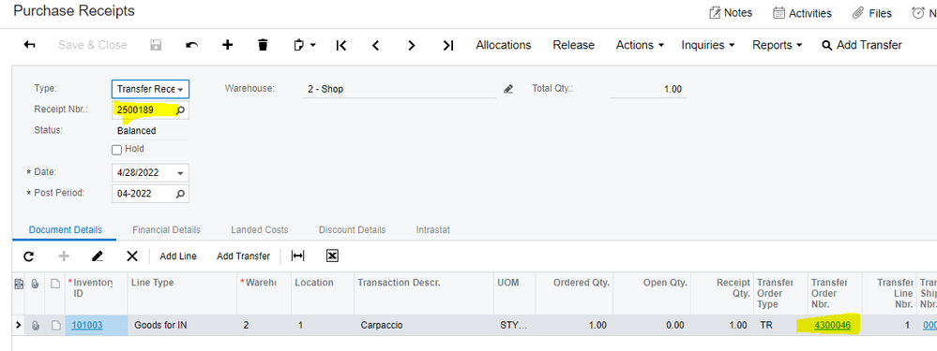Open the Date picker dropdown

[x=180, y=173]
